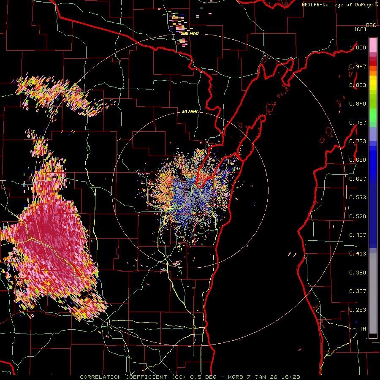Click the TH threshold label on legend
Viewport: 380px width, 380px height.
point(363,329)
